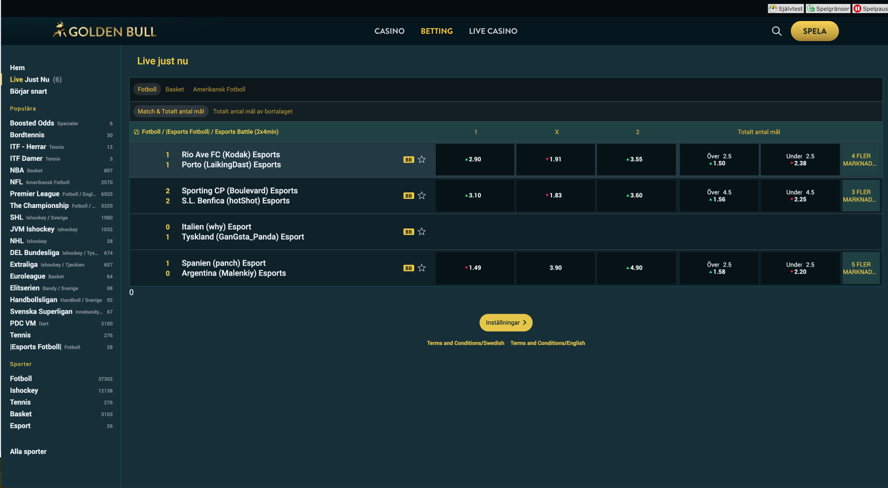Open the LIVE CASINO section
The width and height of the screenshot is (888, 488).
point(493,31)
